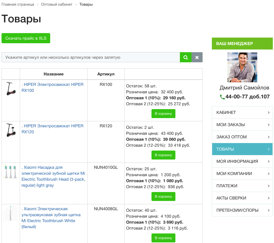This screenshot has height=243, width=274.
Task: Click the Артикул column header
Action: click(106, 74)
